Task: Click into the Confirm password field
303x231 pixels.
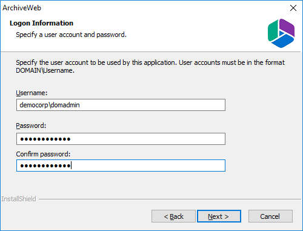Action: click(x=121, y=166)
